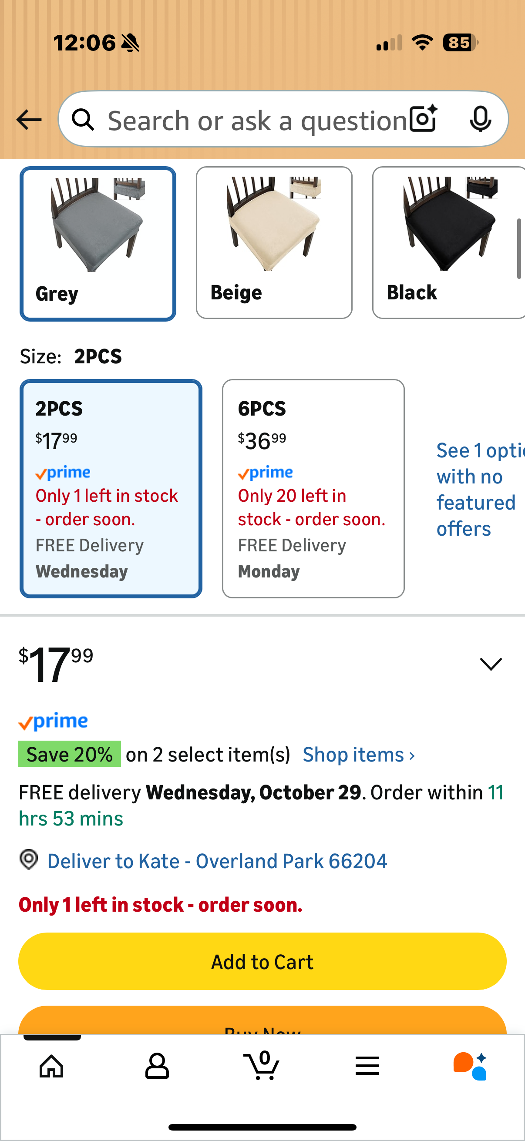
Task: Tap the camera lens search icon
Action: click(423, 119)
